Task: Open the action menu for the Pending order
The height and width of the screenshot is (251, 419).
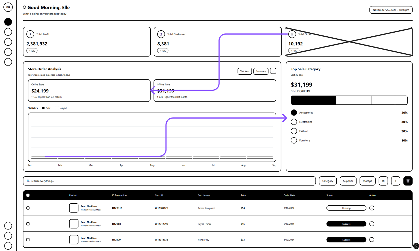Action: point(372,208)
